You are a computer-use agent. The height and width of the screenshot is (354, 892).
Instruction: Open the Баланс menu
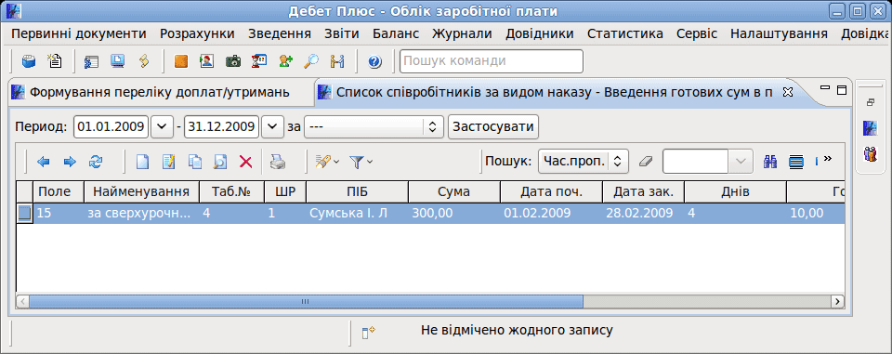(396, 33)
